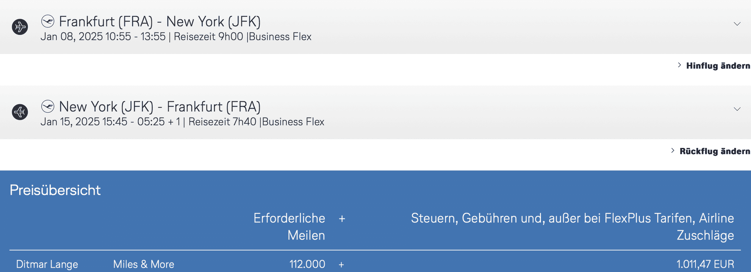This screenshot has width=751, height=272.
Task: Click the Jan 15, 2025 Business Flex details line
Action: point(182,122)
